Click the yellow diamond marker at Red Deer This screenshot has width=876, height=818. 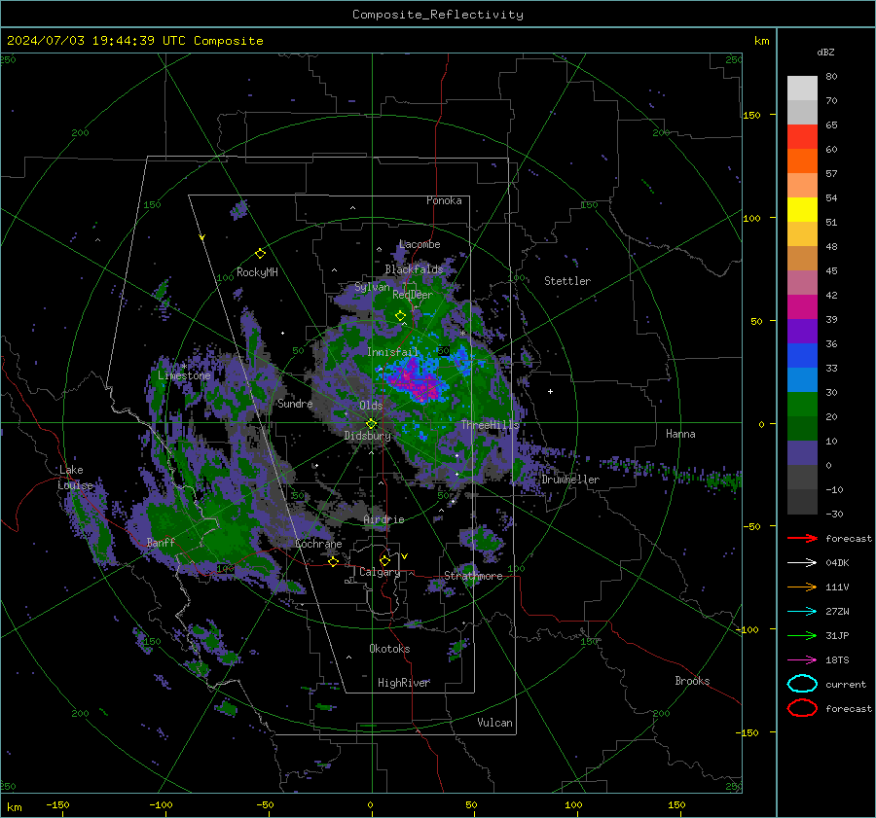coord(400,315)
